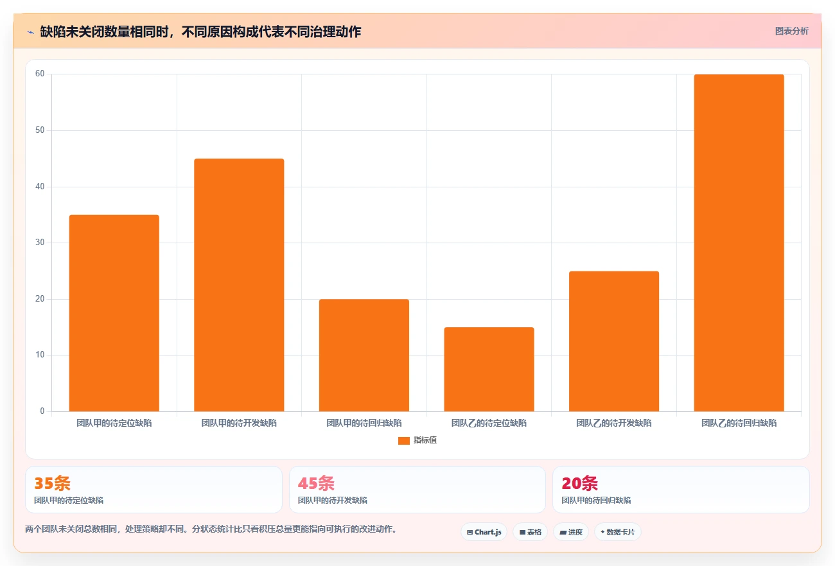Click the Chart.js tag

pos(484,532)
